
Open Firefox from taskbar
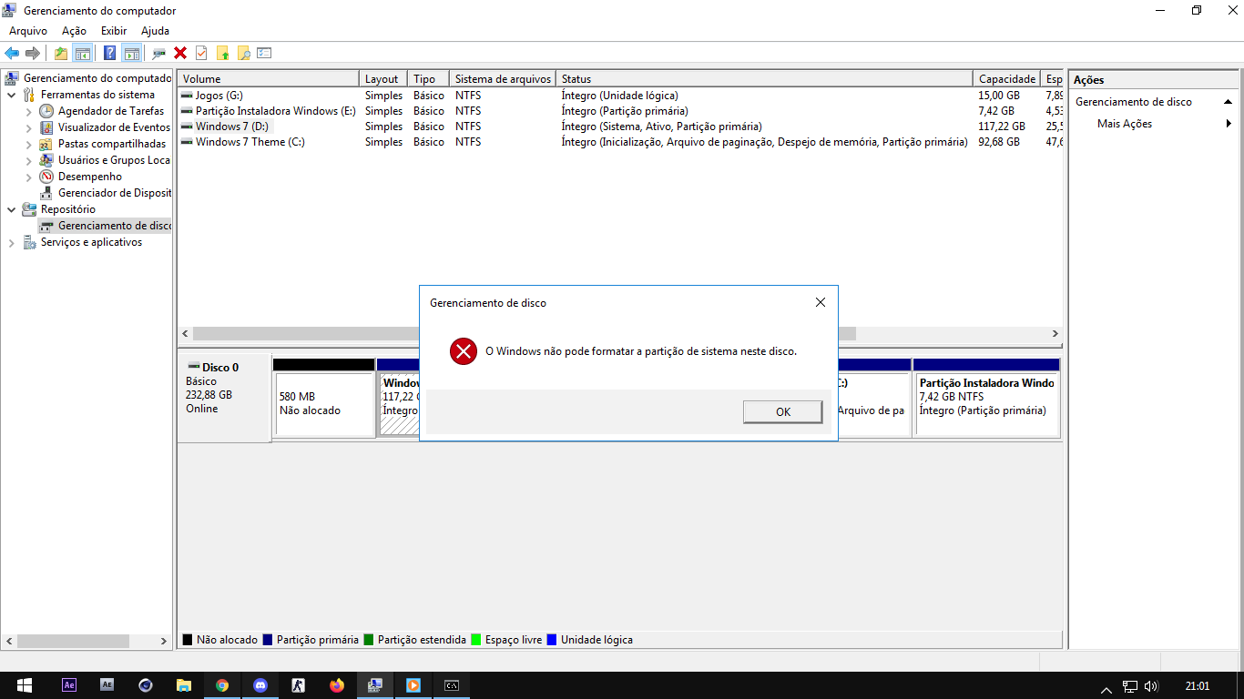(337, 685)
